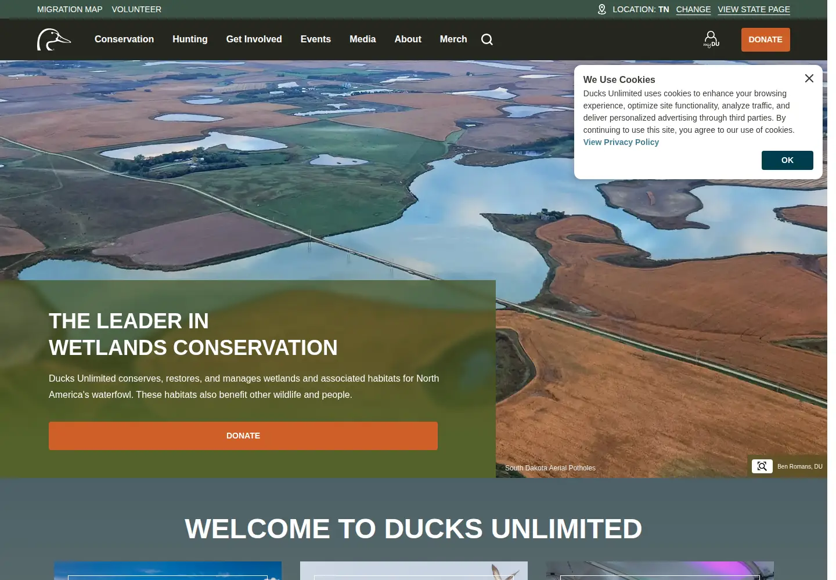Click the 'Ben Romans, DU' photo credit
836x580 pixels.
800,466
